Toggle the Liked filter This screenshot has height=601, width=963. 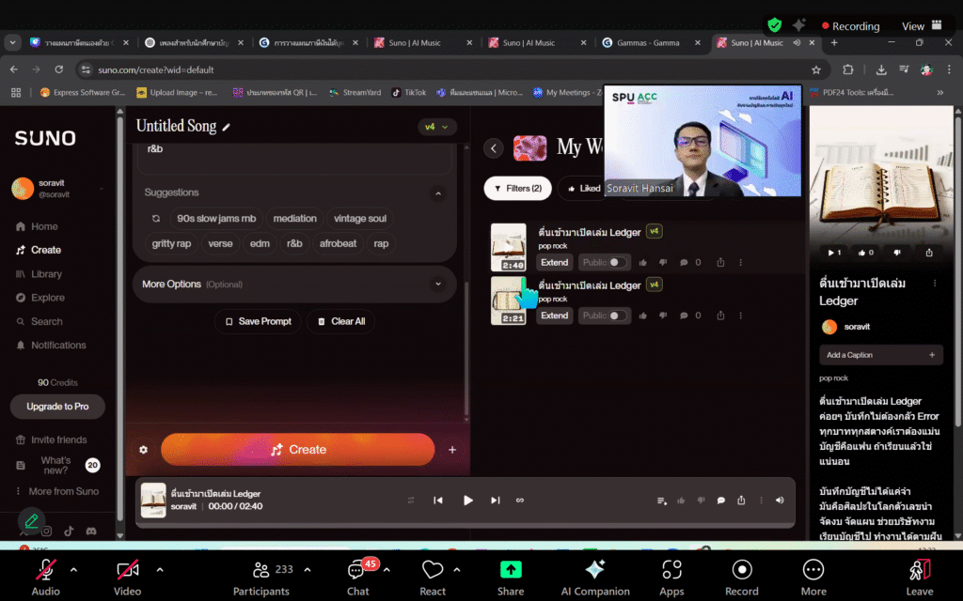tap(583, 188)
